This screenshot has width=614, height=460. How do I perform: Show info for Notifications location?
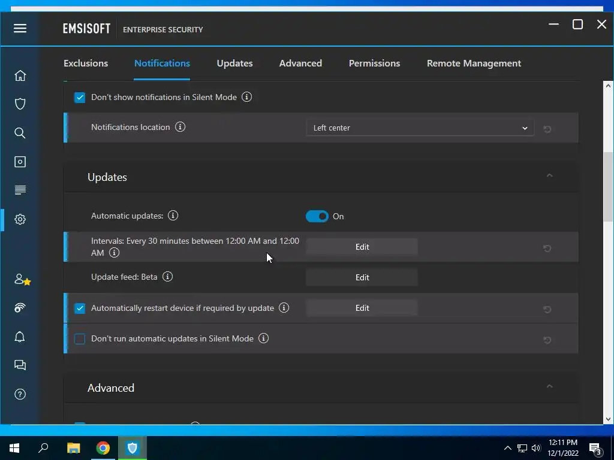180,127
